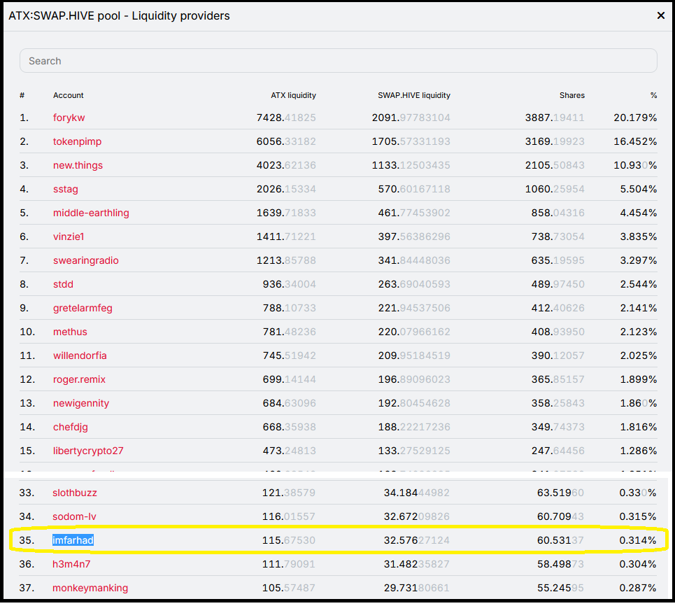
Task: Open chefdjg account profile
Action: [71, 427]
